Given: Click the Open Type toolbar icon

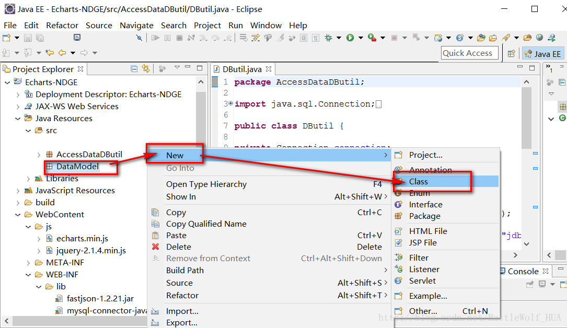Looking at the screenshot, I should 481,38.
